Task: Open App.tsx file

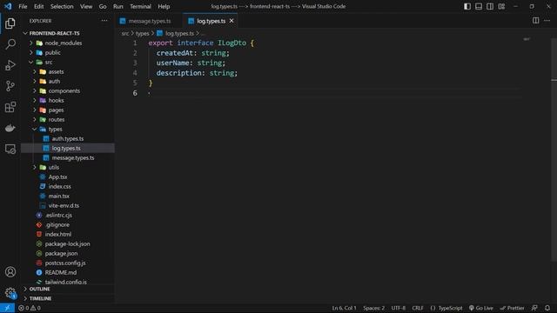Action: pyautogui.click(x=57, y=176)
